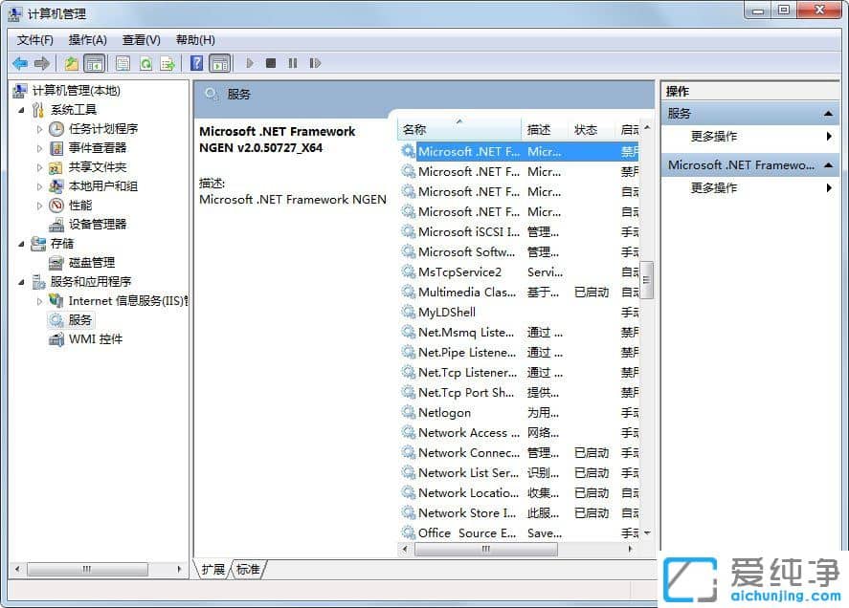Restart the service using the restart icon
Viewport: 849px width, 608px height.
coord(314,62)
